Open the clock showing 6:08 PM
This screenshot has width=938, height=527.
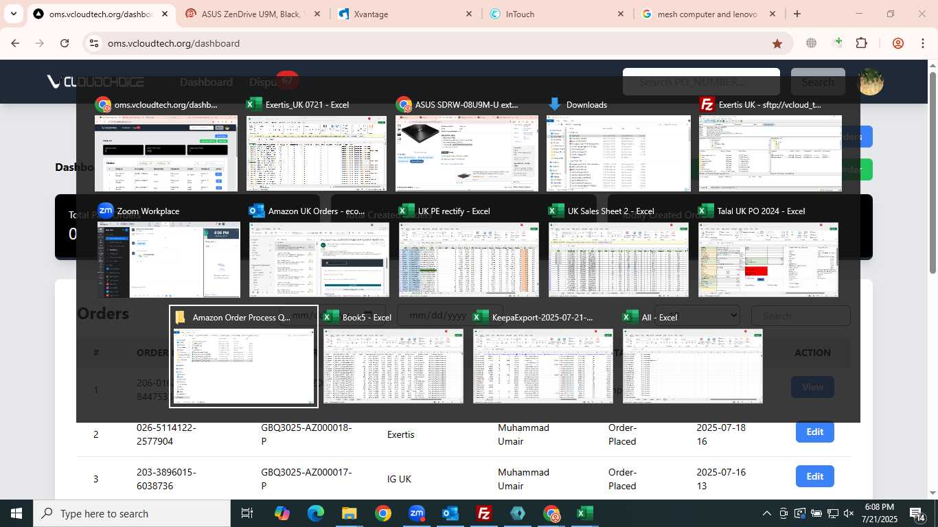point(879,513)
